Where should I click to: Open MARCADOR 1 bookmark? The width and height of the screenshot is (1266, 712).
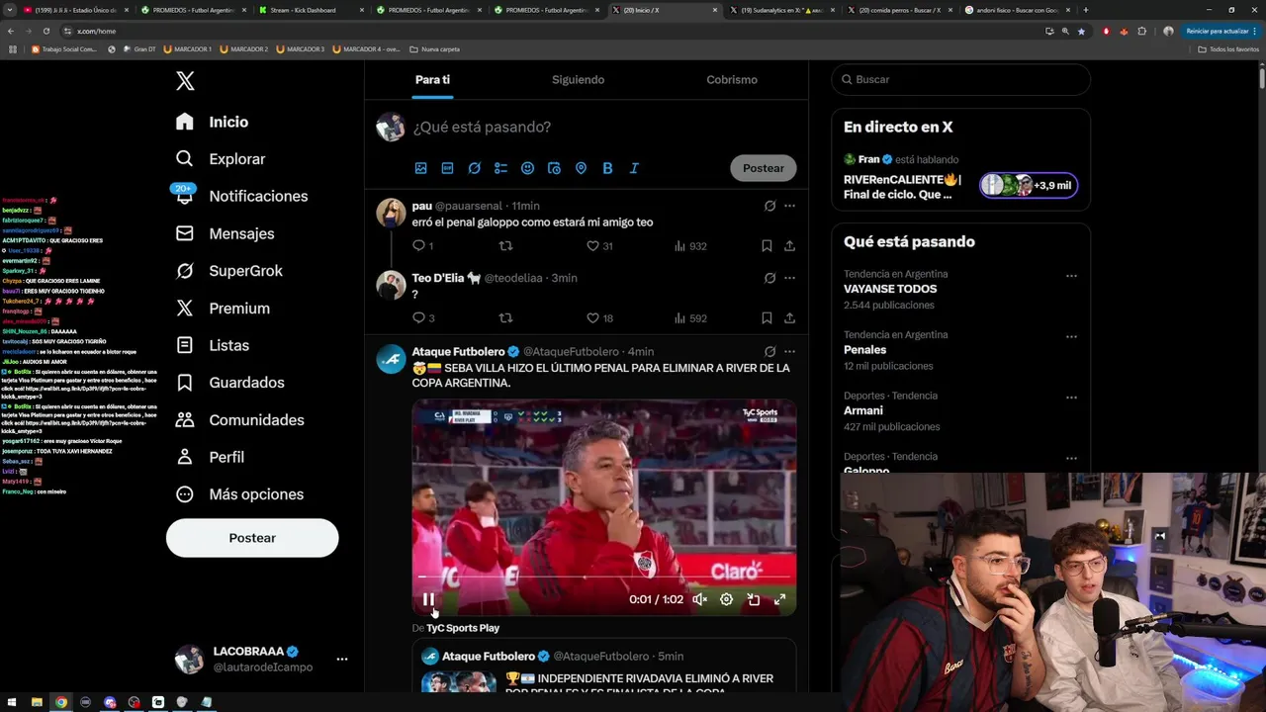click(187, 48)
